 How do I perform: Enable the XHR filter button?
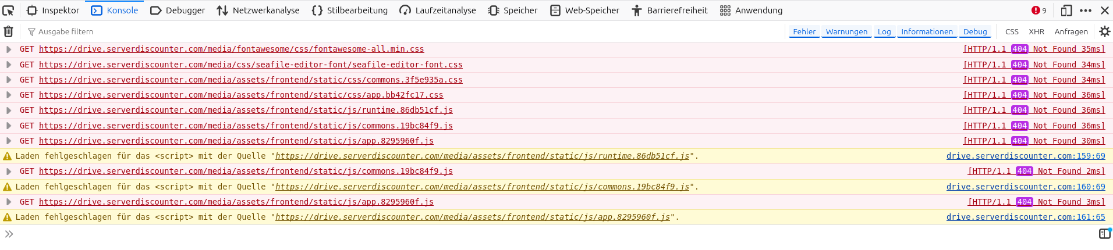pos(1036,32)
